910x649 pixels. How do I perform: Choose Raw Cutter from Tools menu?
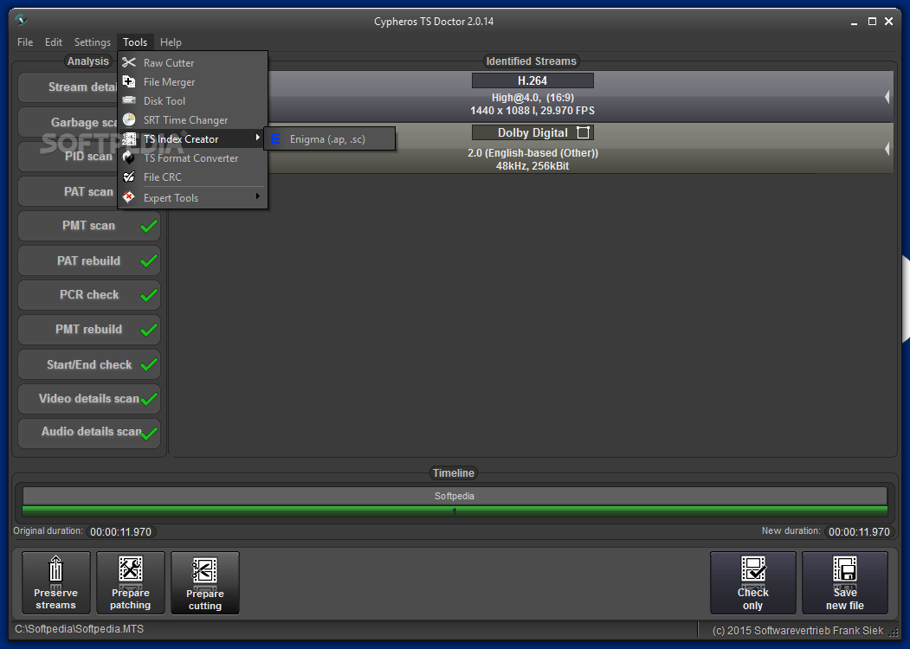[193, 62]
